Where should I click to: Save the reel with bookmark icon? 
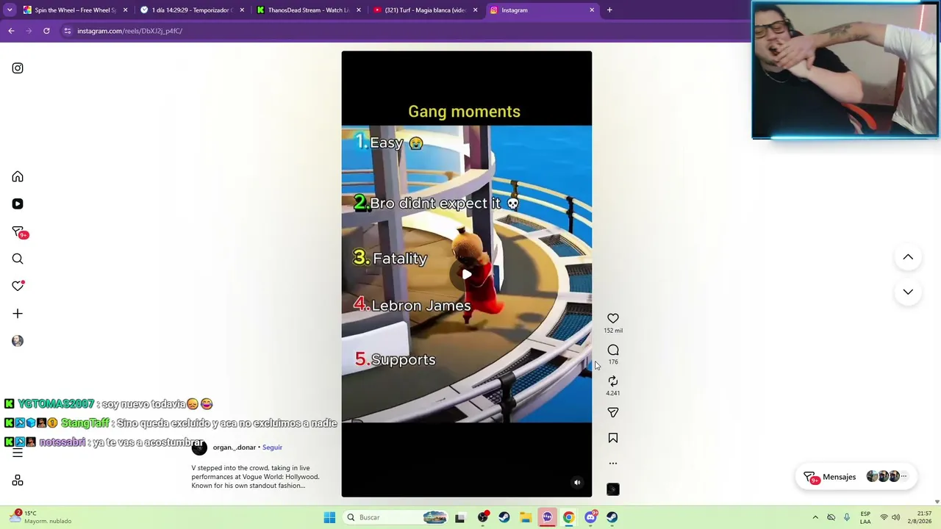[x=613, y=438]
